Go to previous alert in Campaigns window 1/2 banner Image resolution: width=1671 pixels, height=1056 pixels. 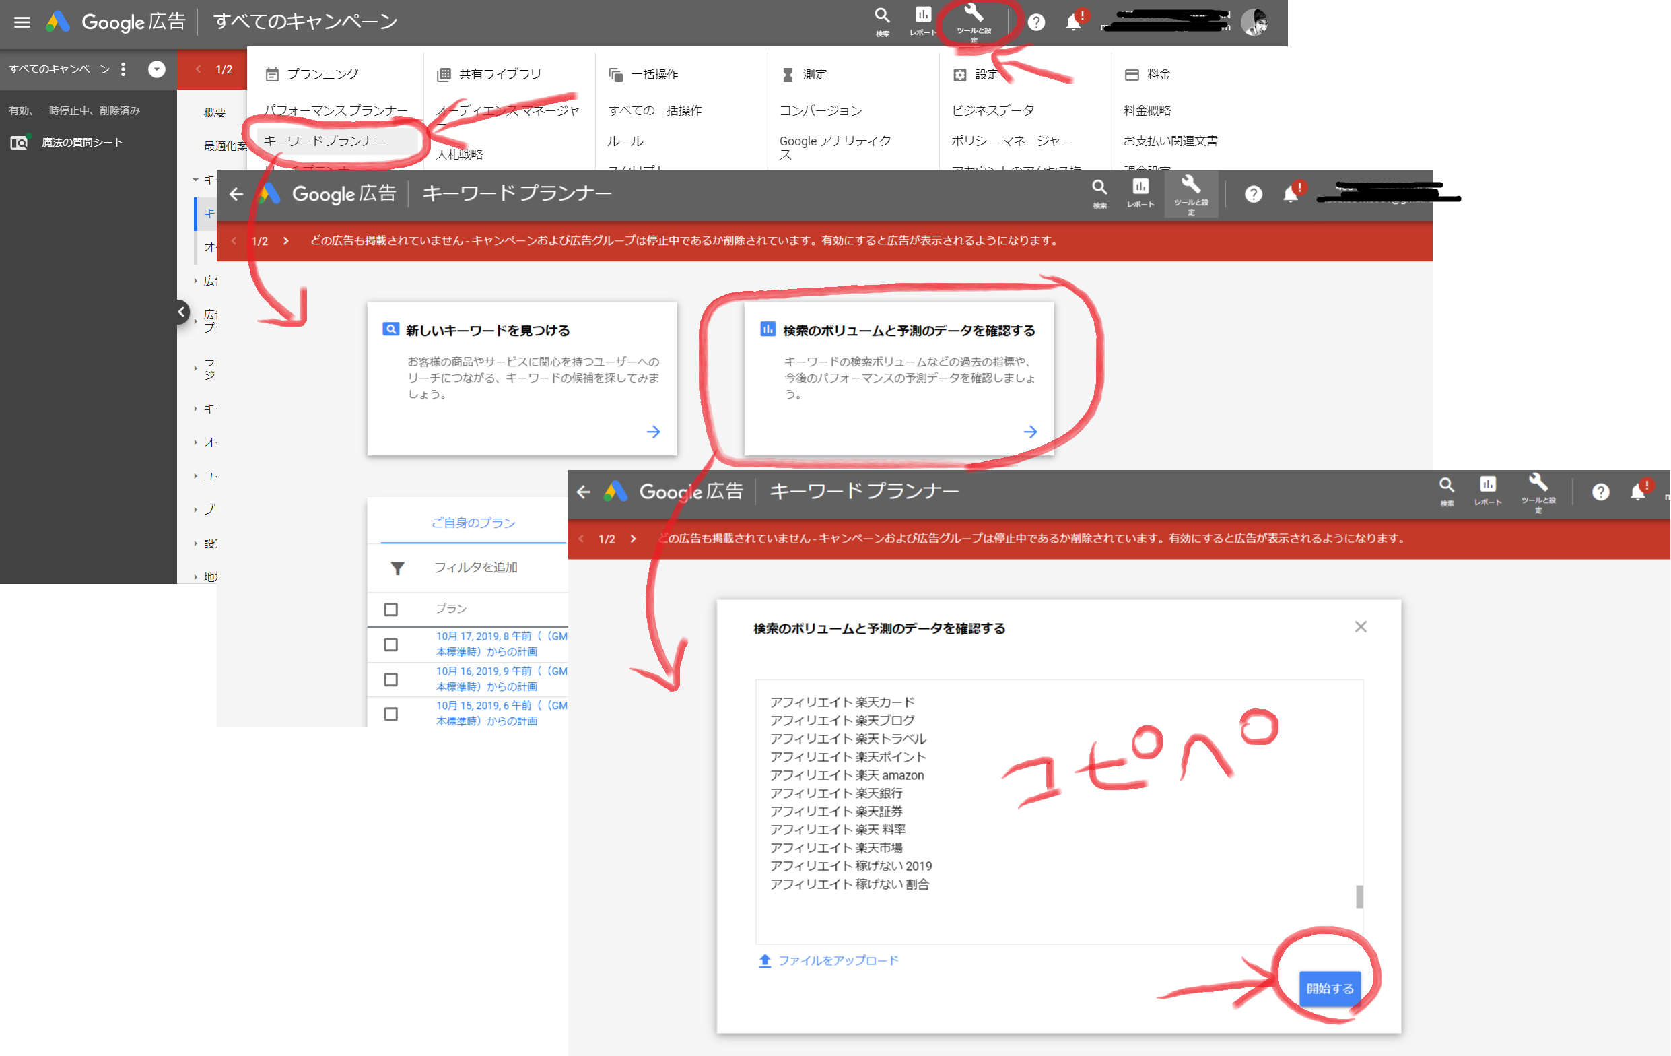point(198,69)
